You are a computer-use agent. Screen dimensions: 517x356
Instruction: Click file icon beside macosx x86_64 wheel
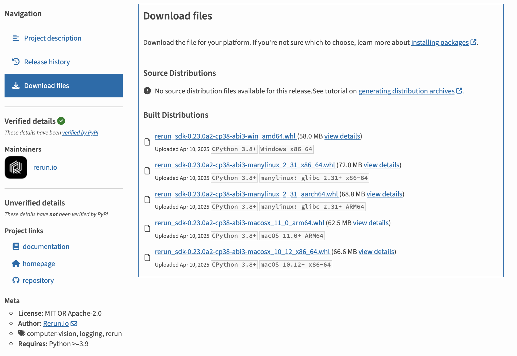[147, 258]
